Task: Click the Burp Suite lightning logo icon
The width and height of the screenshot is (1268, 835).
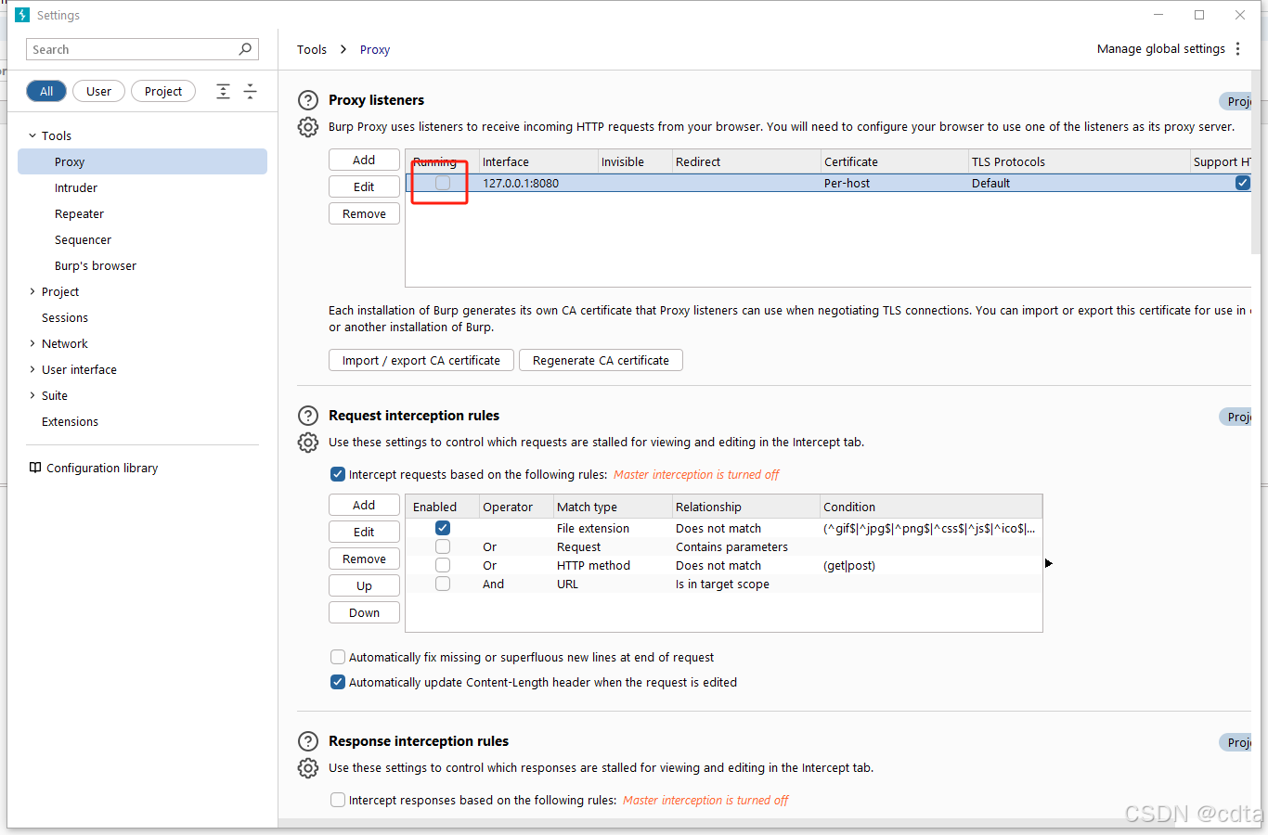Action: pos(22,15)
